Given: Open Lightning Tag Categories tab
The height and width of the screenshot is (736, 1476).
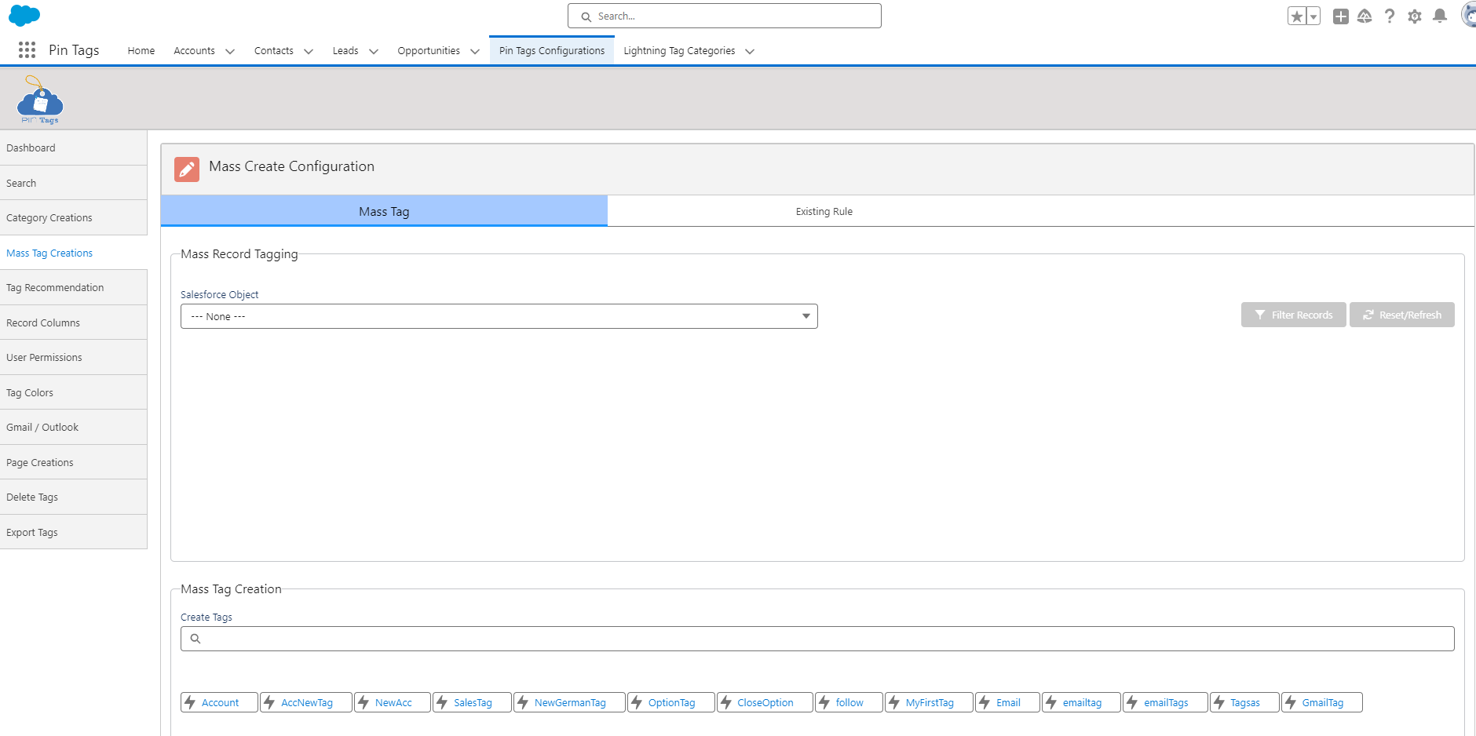Looking at the screenshot, I should (x=679, y=50).
